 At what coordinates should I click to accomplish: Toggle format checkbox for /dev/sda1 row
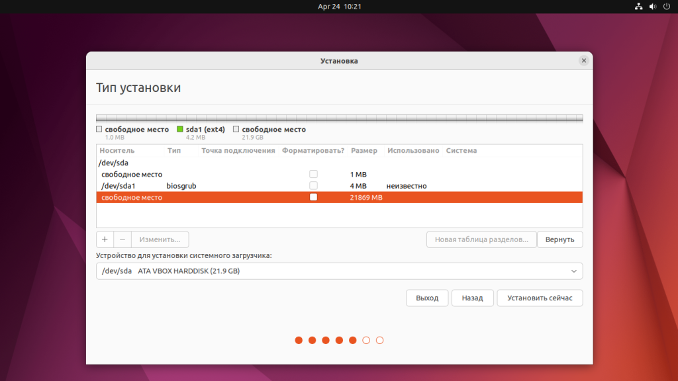tap(313, 186)
